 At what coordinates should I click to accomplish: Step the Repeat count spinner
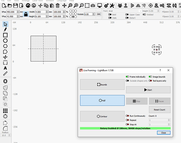coord(169,120)
